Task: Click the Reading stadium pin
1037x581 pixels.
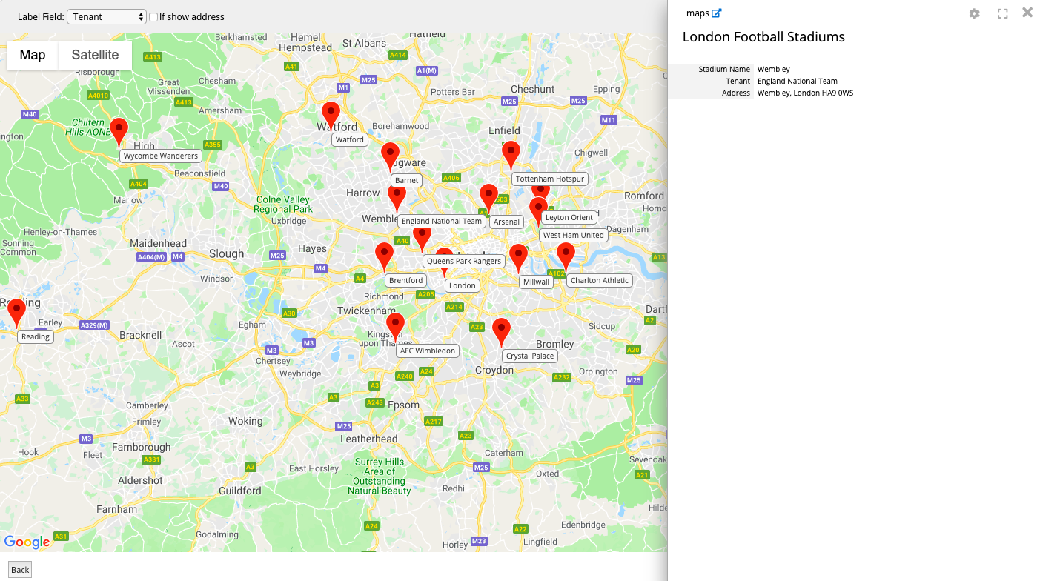Action: pos(16,312)
